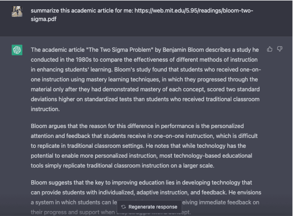Click the circular arrow regenerate icon
Viewport: 293px width, 216px height.
(124, 207)
